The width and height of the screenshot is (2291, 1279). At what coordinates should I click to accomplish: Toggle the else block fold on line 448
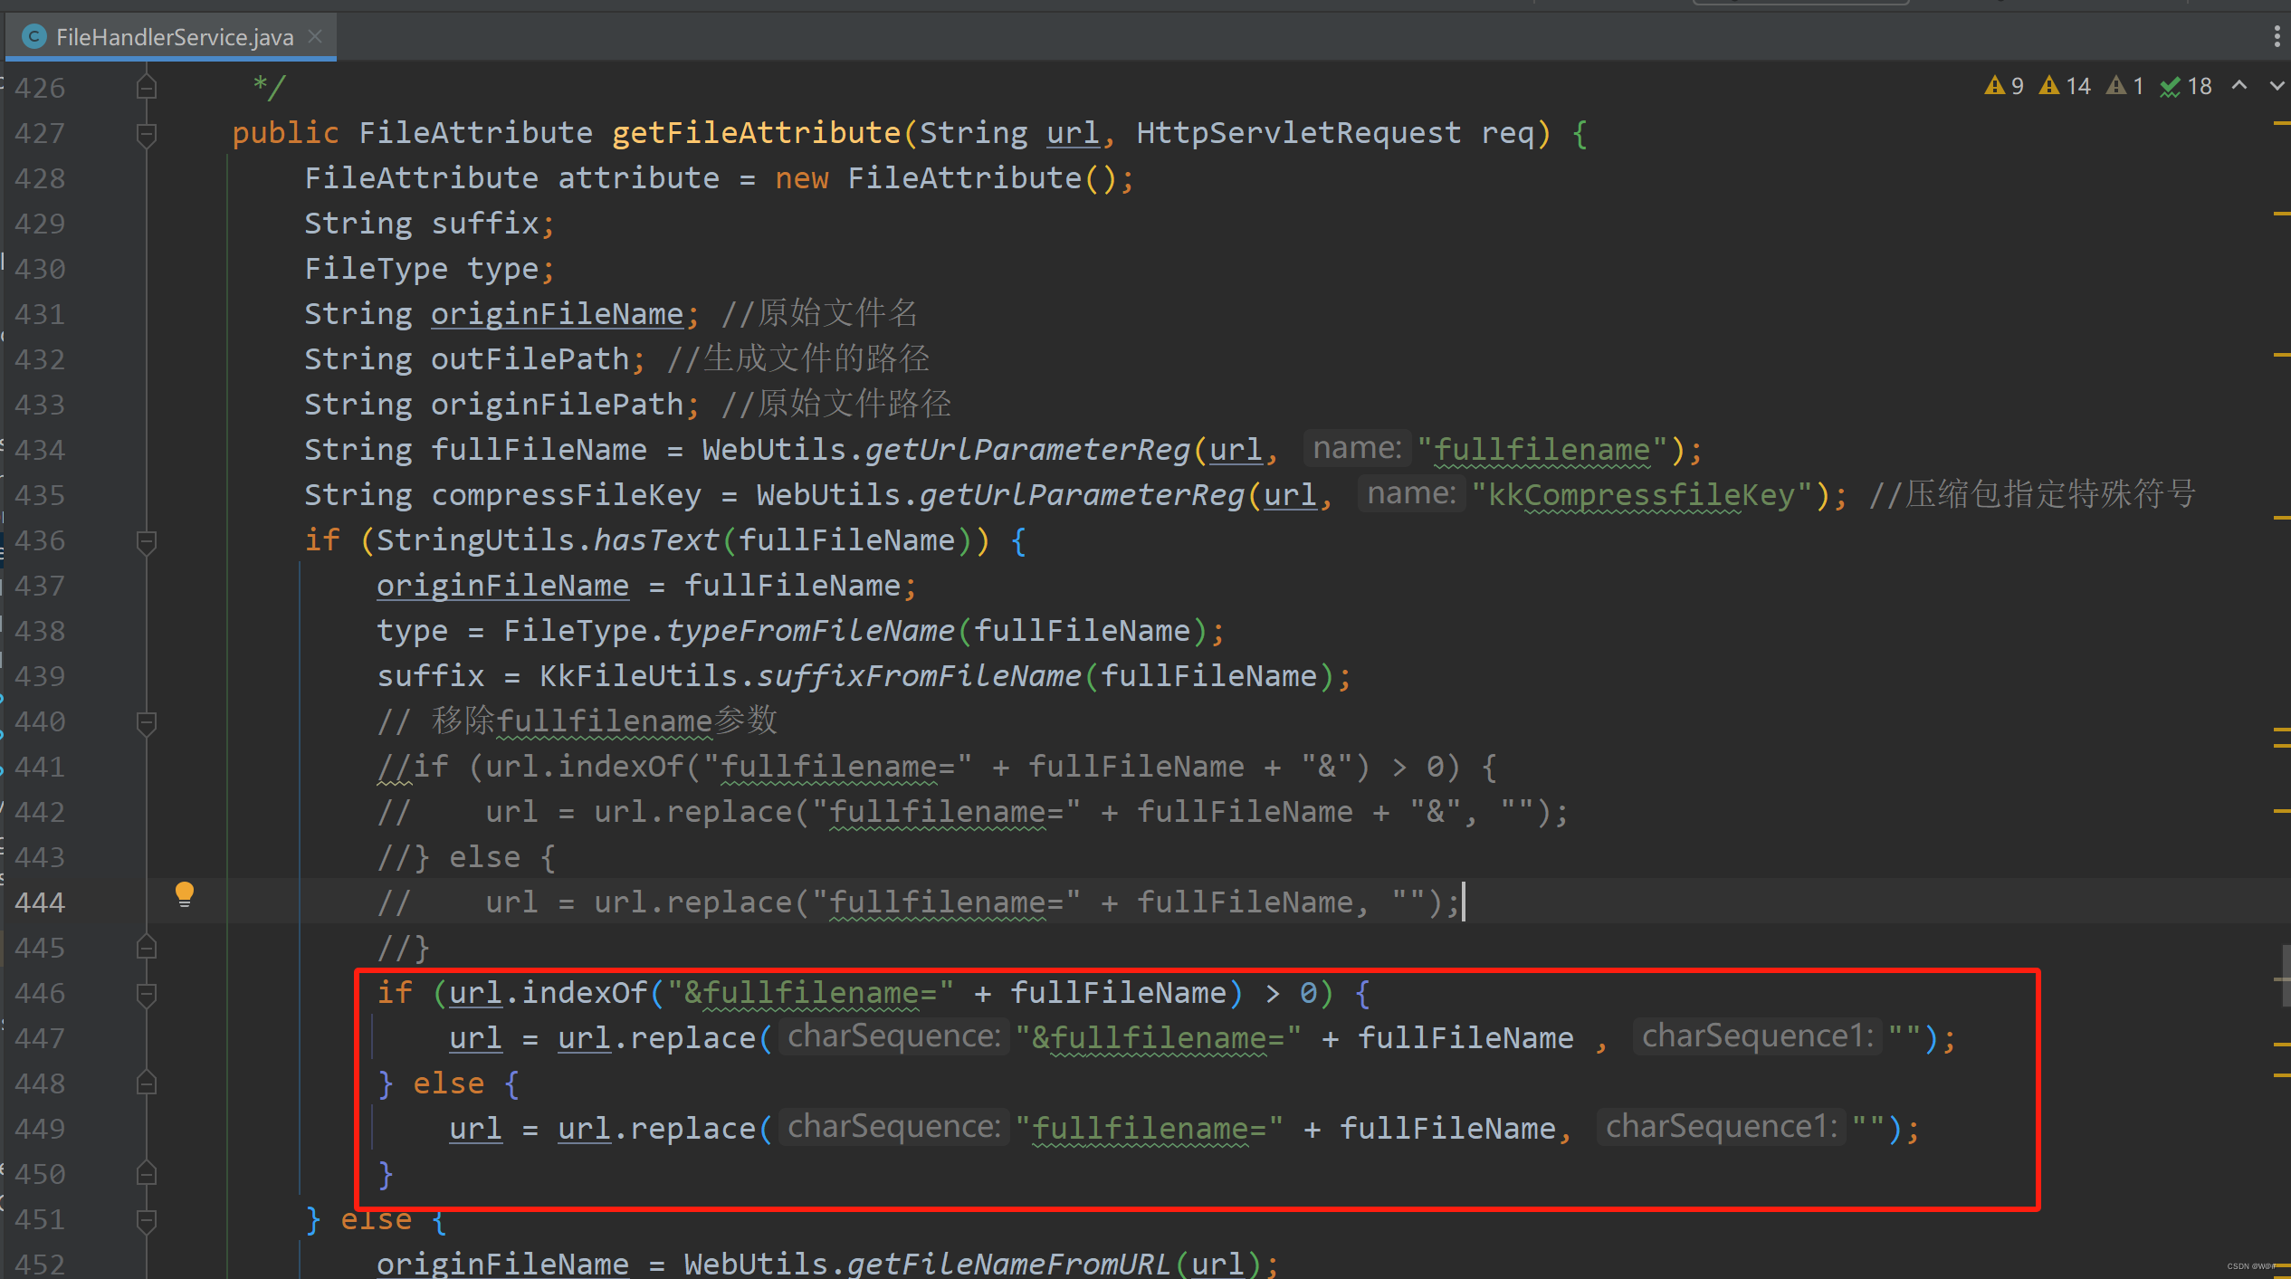pyautogui.click(x=146, y=1083)
